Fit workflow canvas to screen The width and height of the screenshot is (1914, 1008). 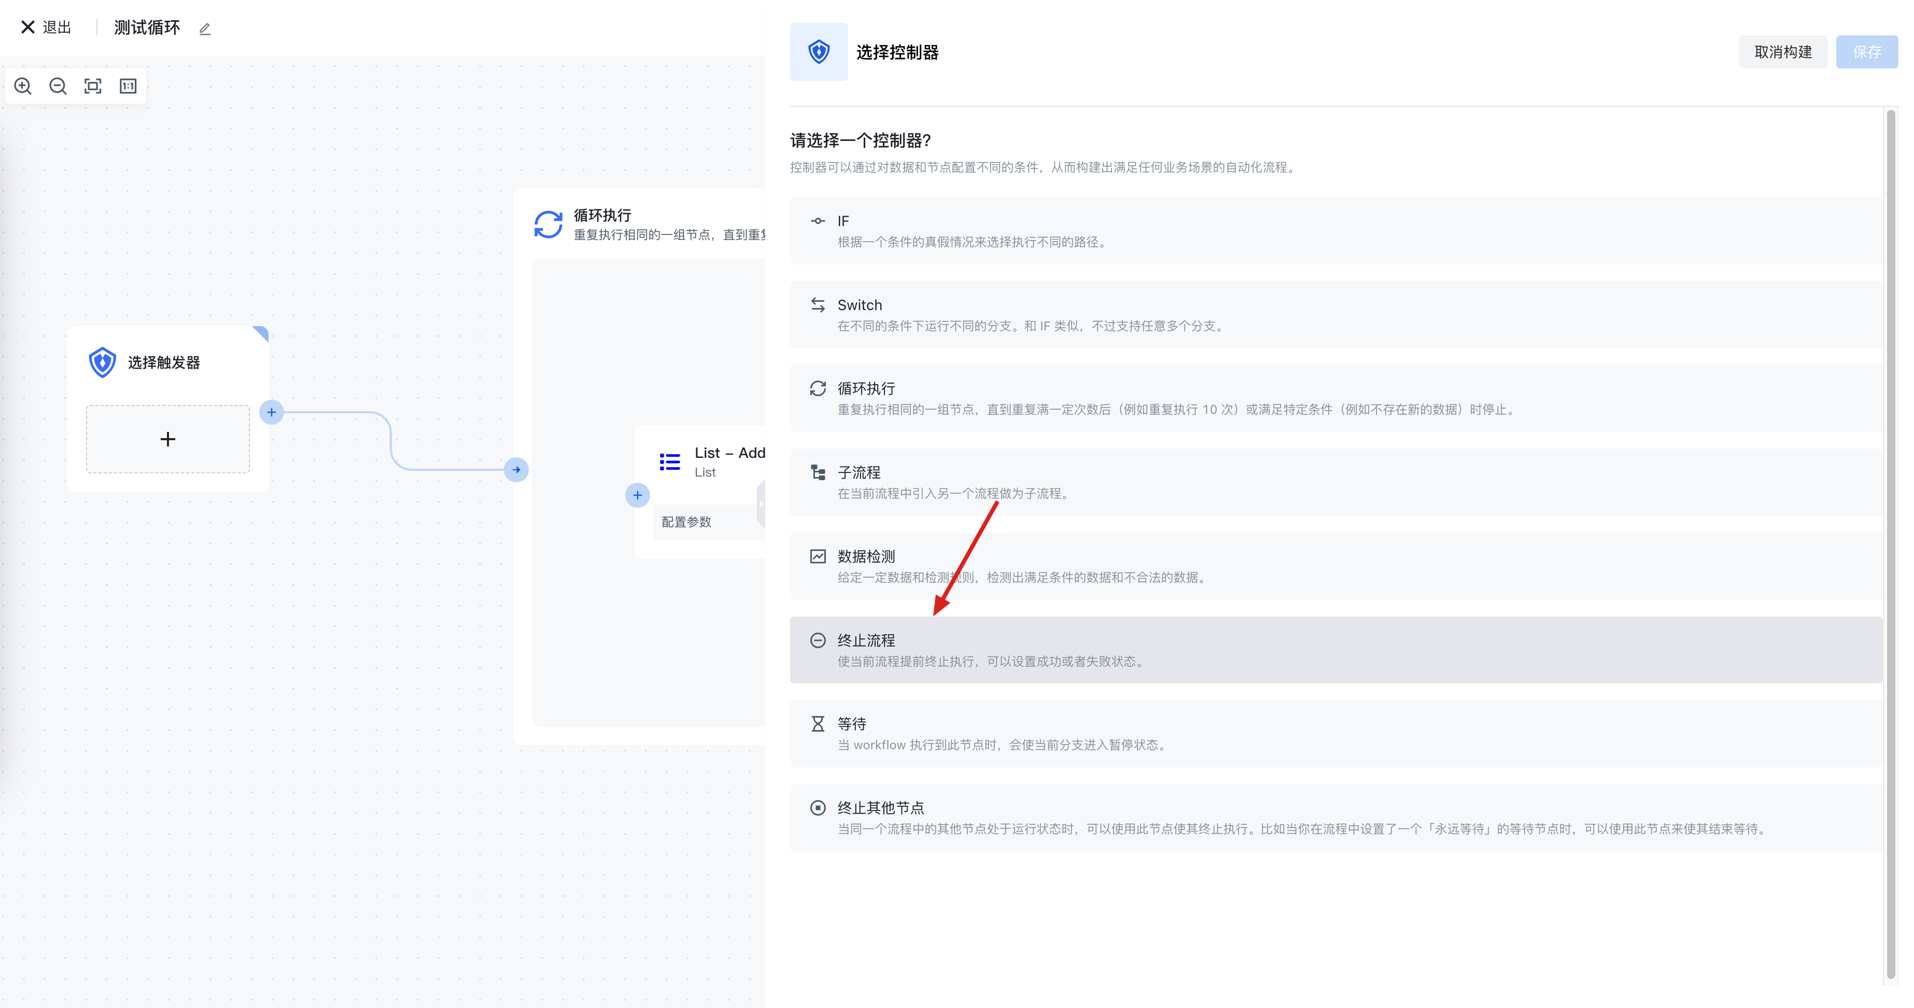point(93,86)
